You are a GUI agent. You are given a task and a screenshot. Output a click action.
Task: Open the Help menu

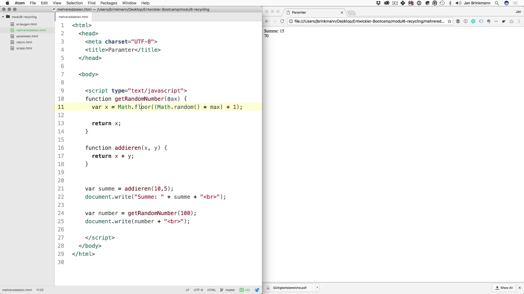145,3
